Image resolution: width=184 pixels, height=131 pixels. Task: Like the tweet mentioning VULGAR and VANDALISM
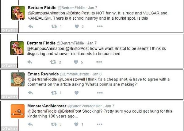pyautogui.click(x=77, y=26)
